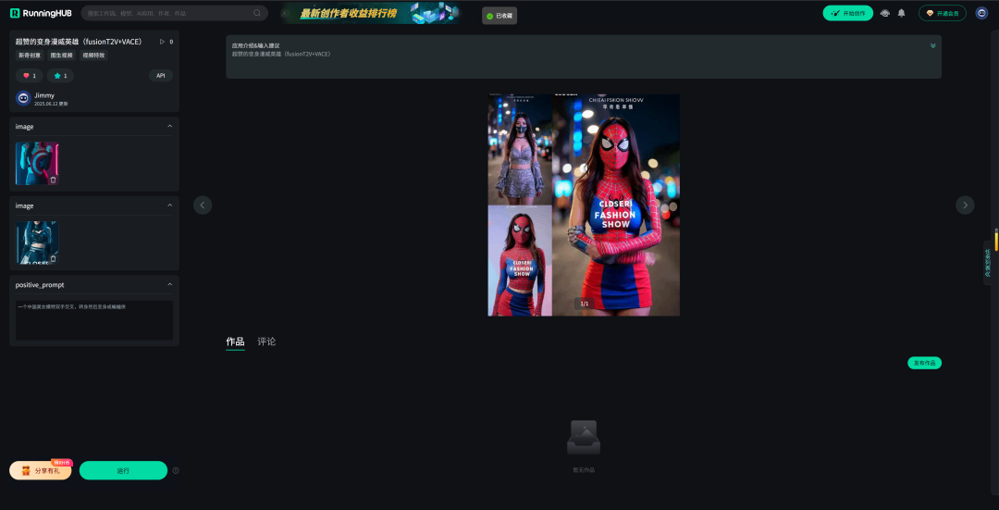Favorite the workflow with the star

60,76
